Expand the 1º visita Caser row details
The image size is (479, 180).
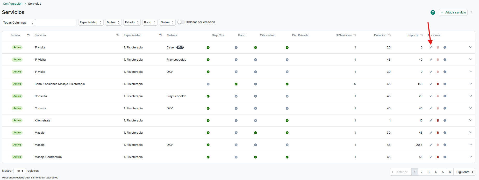(x=470, y=47)
